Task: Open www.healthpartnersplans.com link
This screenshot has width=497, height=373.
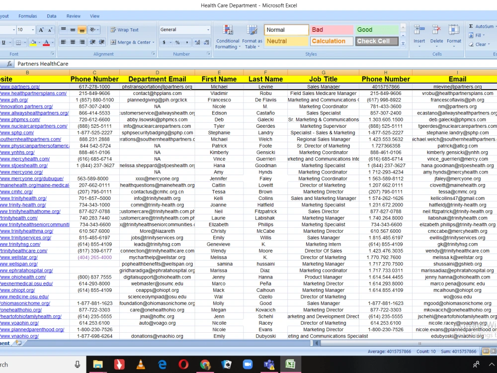Action: click(33, 93)
